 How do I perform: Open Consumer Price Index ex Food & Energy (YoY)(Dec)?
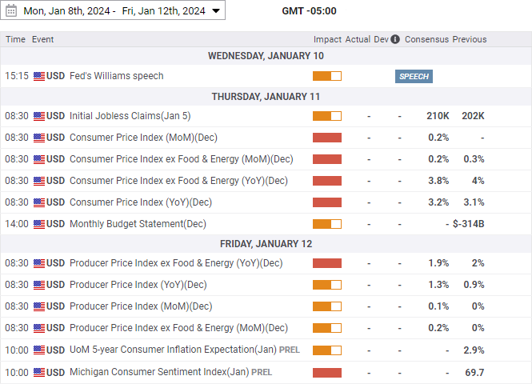click(178, 181)
